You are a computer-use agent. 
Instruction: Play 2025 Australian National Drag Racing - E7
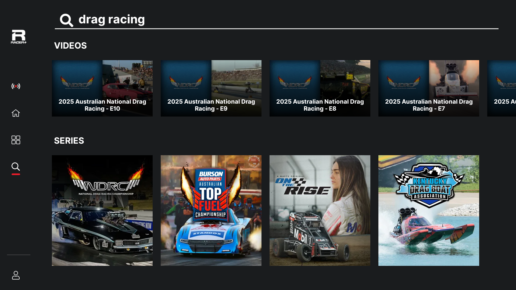coord(429,88)
